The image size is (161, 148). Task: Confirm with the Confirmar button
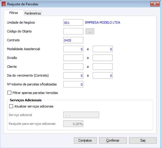(x=113, y=141)
